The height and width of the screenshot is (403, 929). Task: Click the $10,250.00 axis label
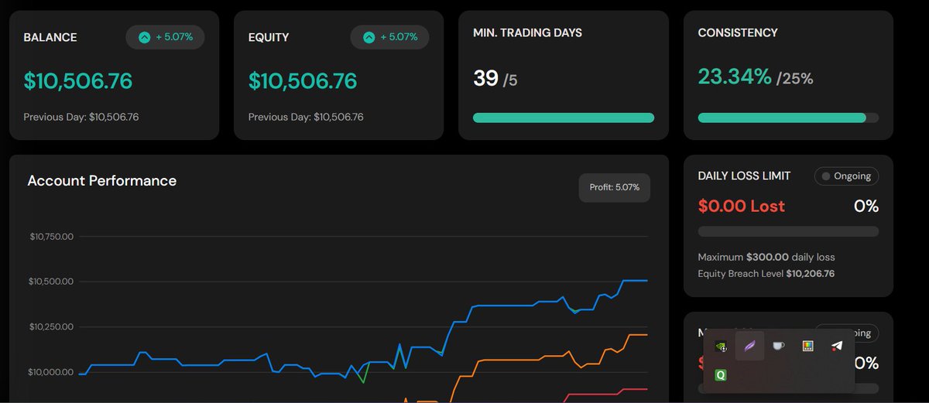coord(50,327)
